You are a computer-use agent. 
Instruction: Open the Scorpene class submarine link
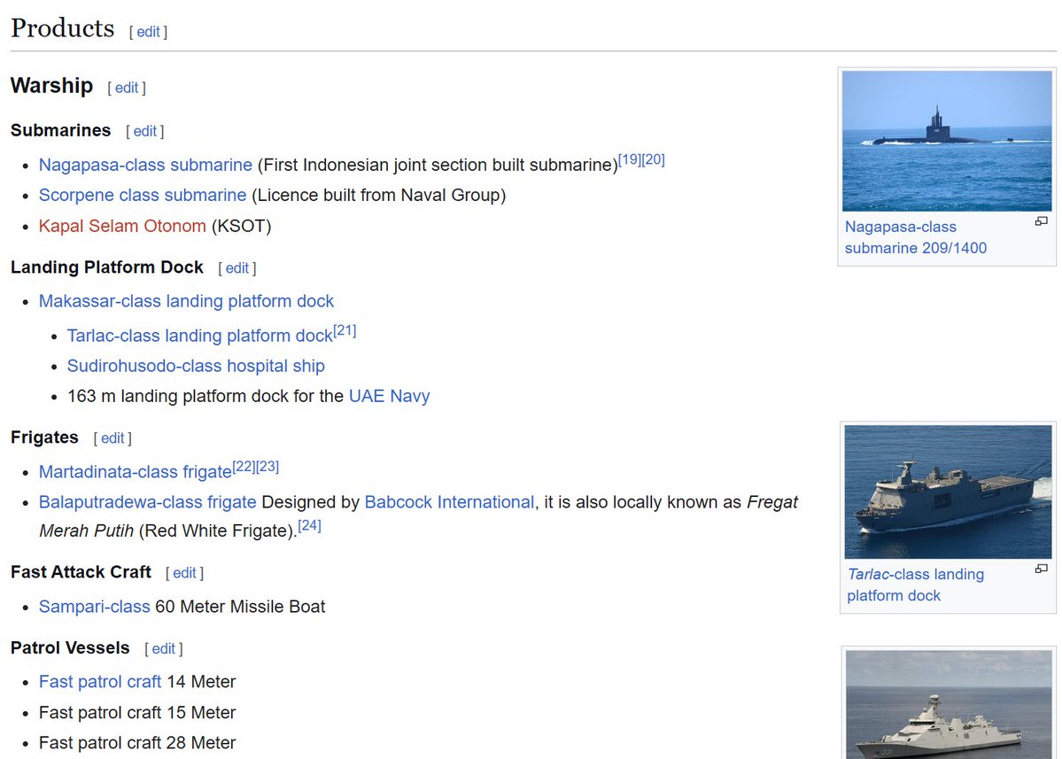point(143,195)
